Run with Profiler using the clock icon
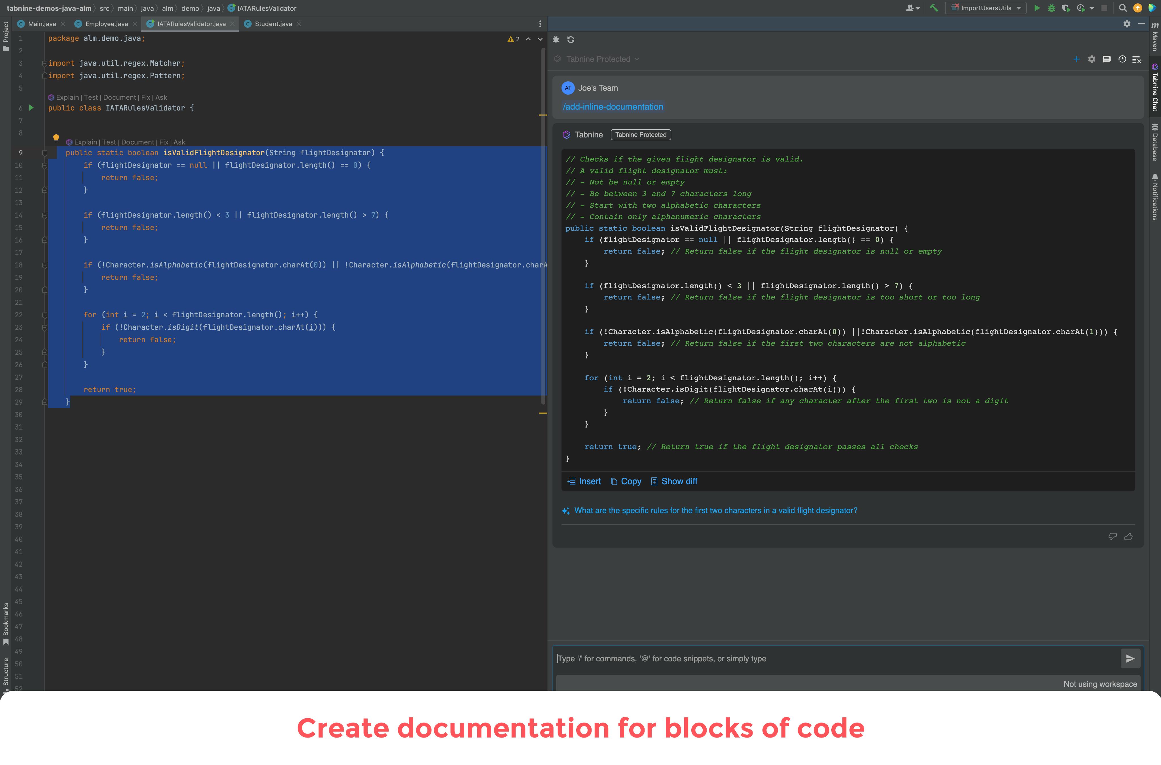The image size is (1161, 765). tap(1081, 8)
